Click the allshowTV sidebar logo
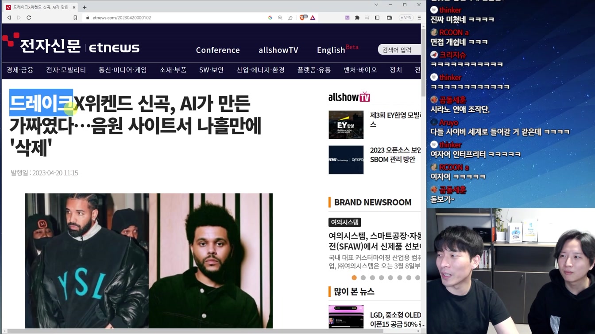595x334 pixels. [x=349, y=97]
